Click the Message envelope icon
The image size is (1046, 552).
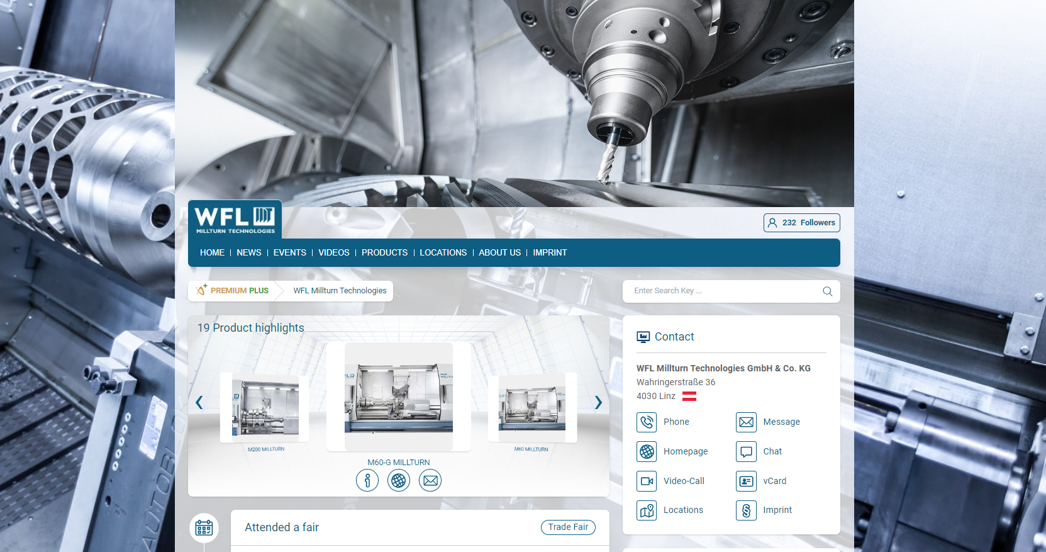tap(746, 422)
